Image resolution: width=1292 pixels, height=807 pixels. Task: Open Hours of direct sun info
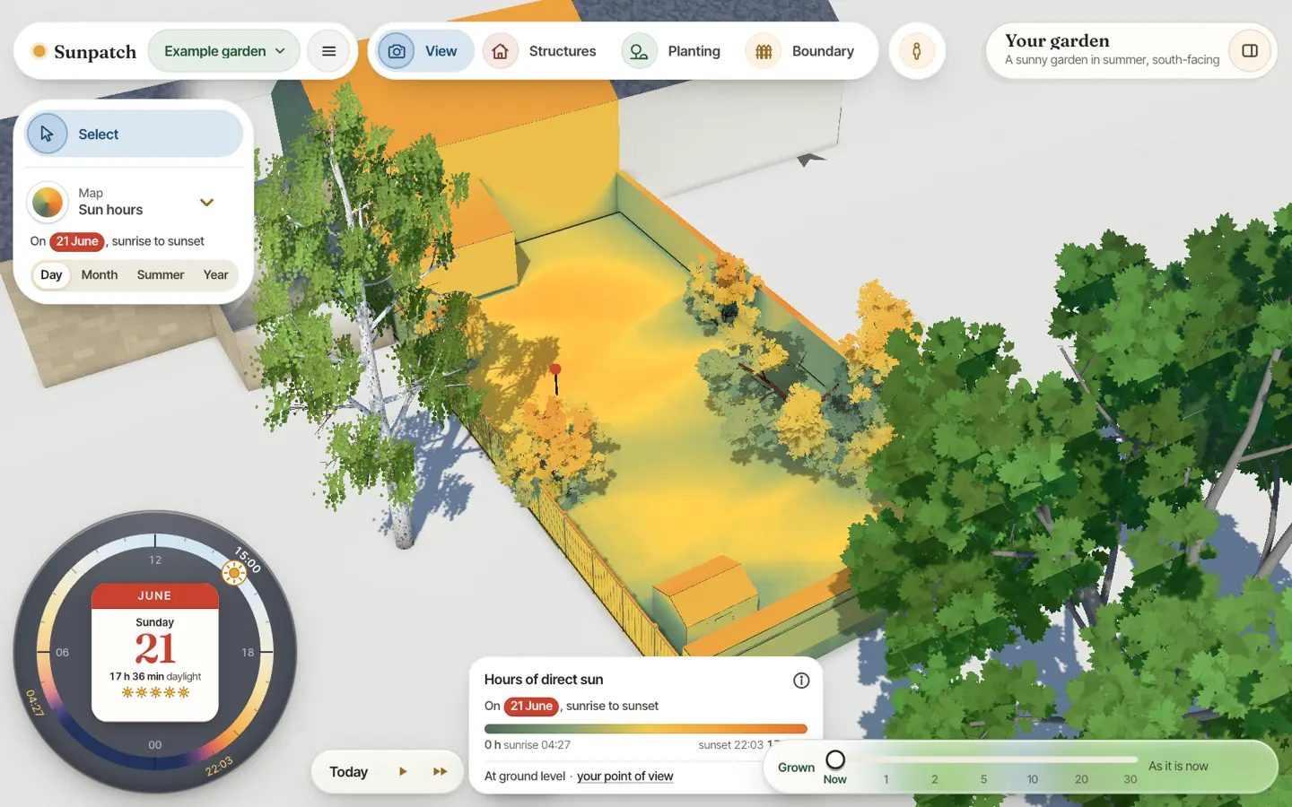tap(801, 681)
